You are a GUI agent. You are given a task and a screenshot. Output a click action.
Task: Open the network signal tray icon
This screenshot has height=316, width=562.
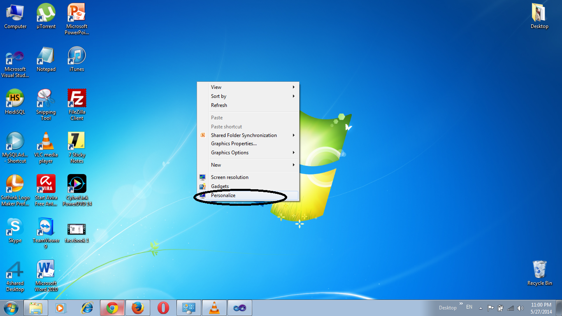(511, 308)
